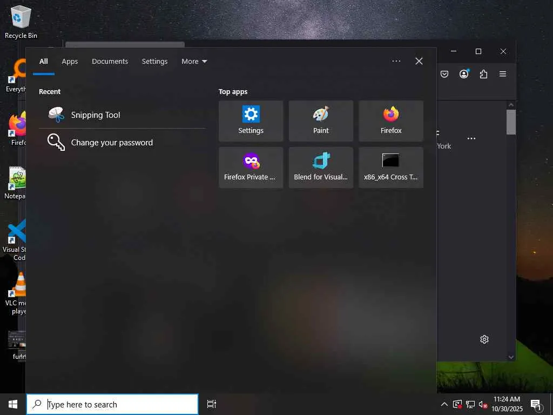Viewport: 553px width, 415px height.
Task: Open Task View on taskbar
Action: [212, 404]
